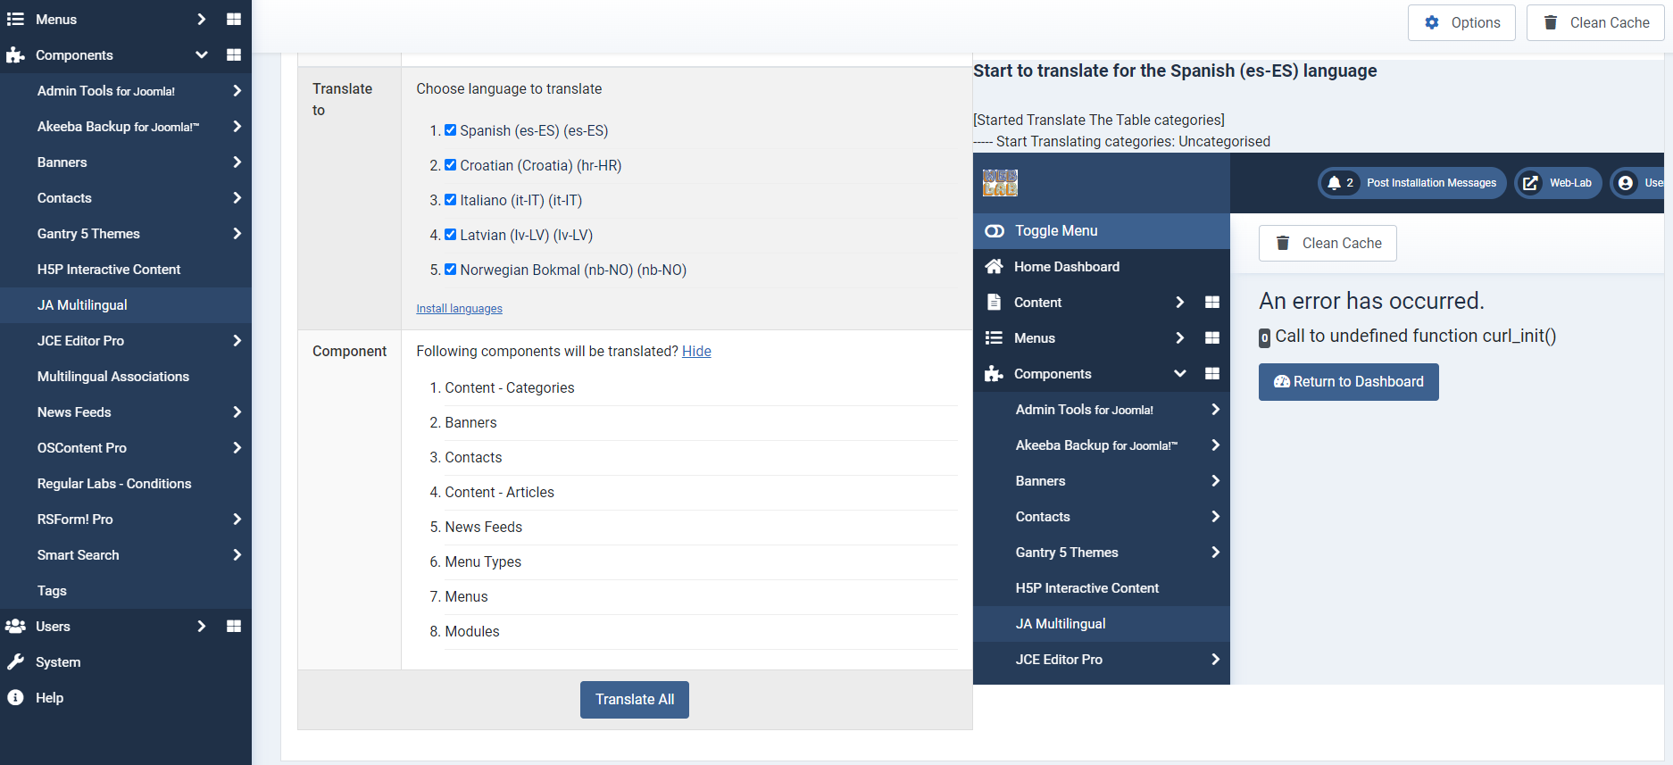
Task: Follow the Install languages link
Action: [x=459, y=309]
